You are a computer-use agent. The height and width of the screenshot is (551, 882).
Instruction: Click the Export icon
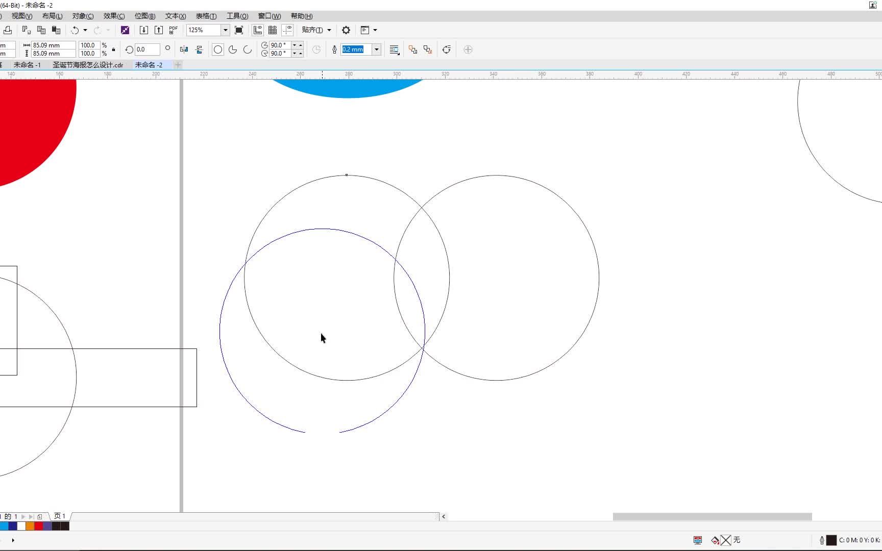pyautogui.click(x=159, y=30)
